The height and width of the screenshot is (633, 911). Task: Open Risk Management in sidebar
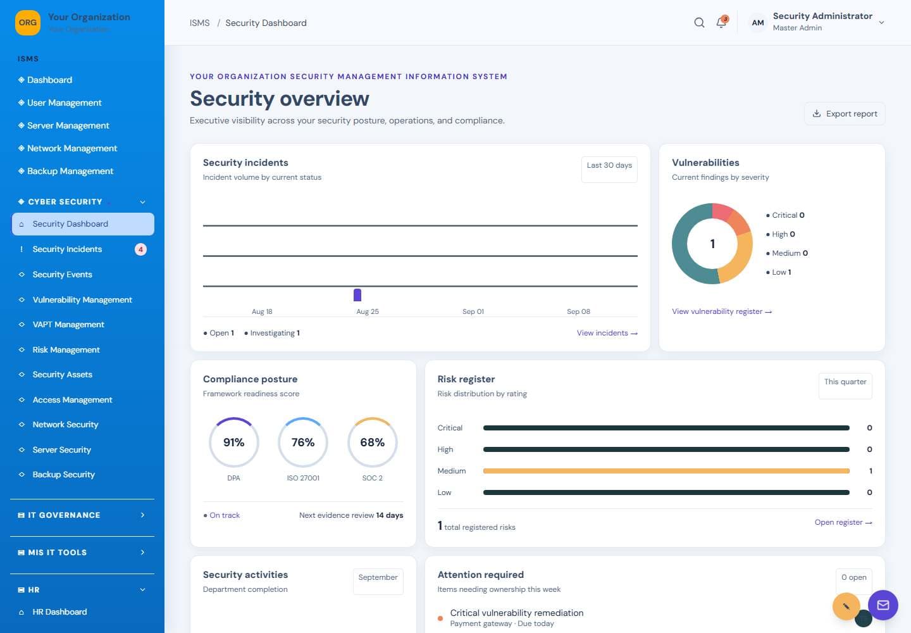[x=82, y=349]
